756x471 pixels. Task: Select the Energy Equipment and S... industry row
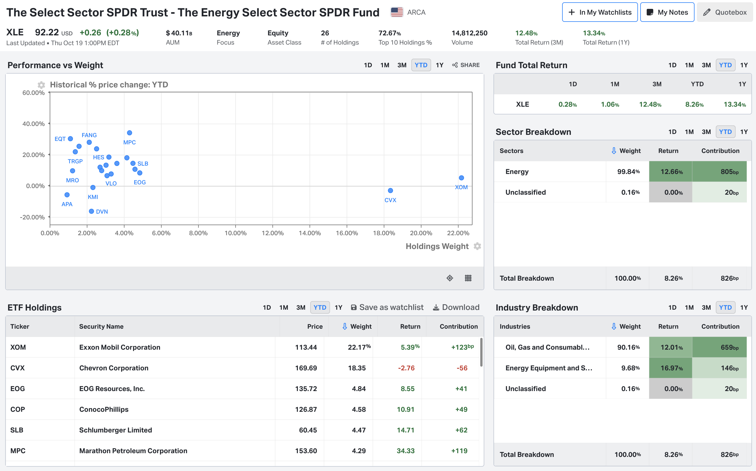coord(620,368)
